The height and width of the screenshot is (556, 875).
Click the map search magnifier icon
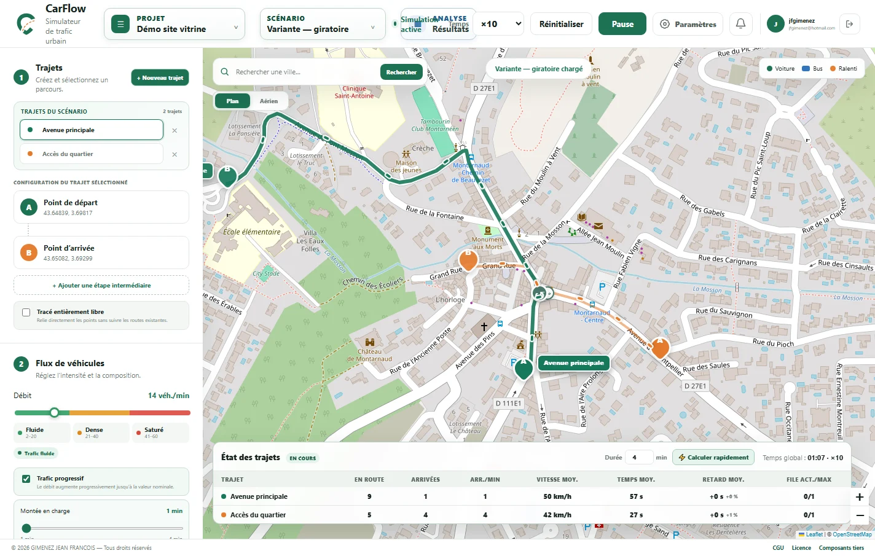(x=224, y=72)
